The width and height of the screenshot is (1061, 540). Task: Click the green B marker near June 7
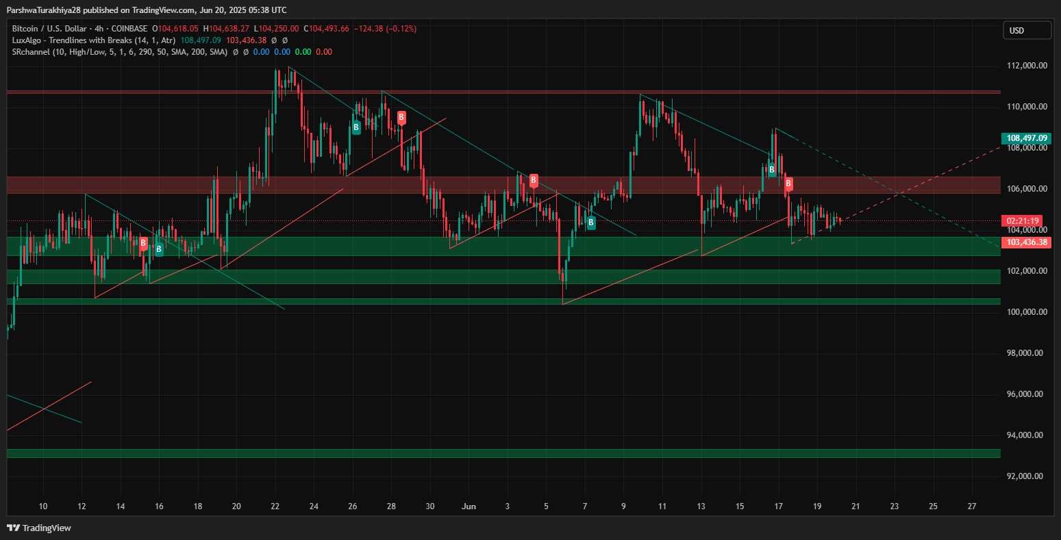point(591,222)
